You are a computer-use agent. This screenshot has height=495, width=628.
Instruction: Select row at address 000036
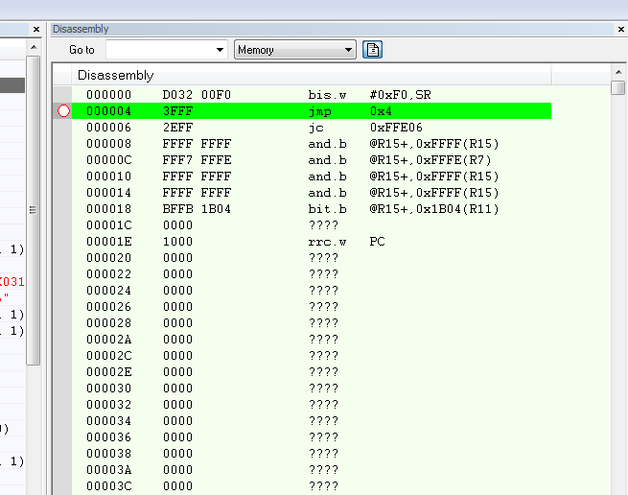[312, 437]
